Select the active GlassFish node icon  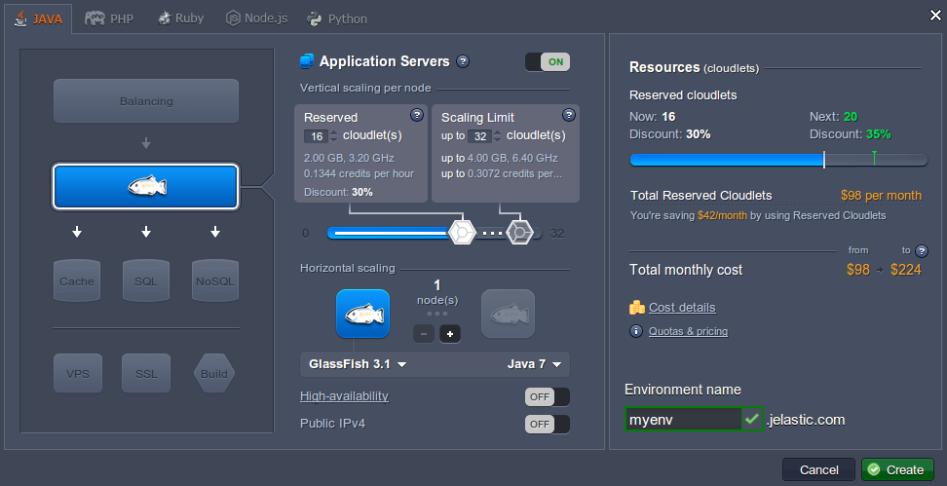(363, 314)
